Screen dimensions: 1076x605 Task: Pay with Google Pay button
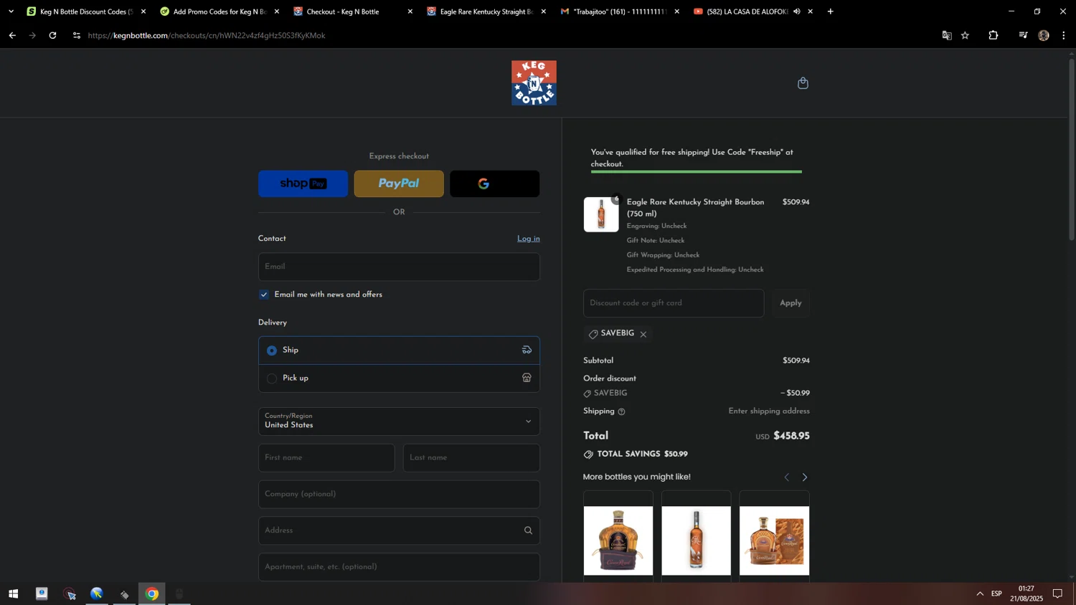[495, 184]
